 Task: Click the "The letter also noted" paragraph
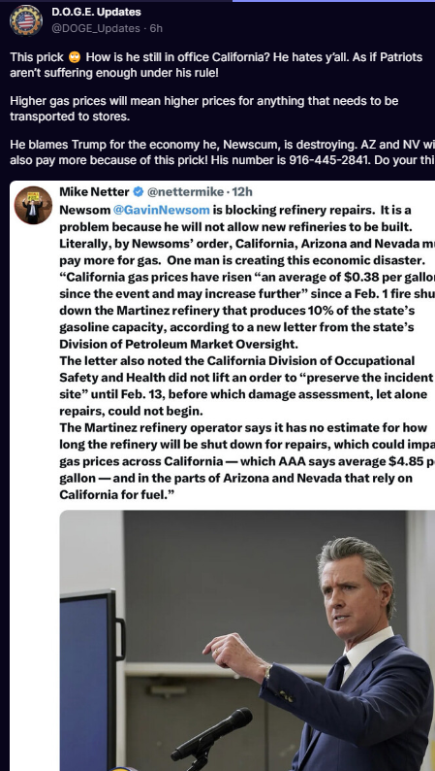[247, 385]
